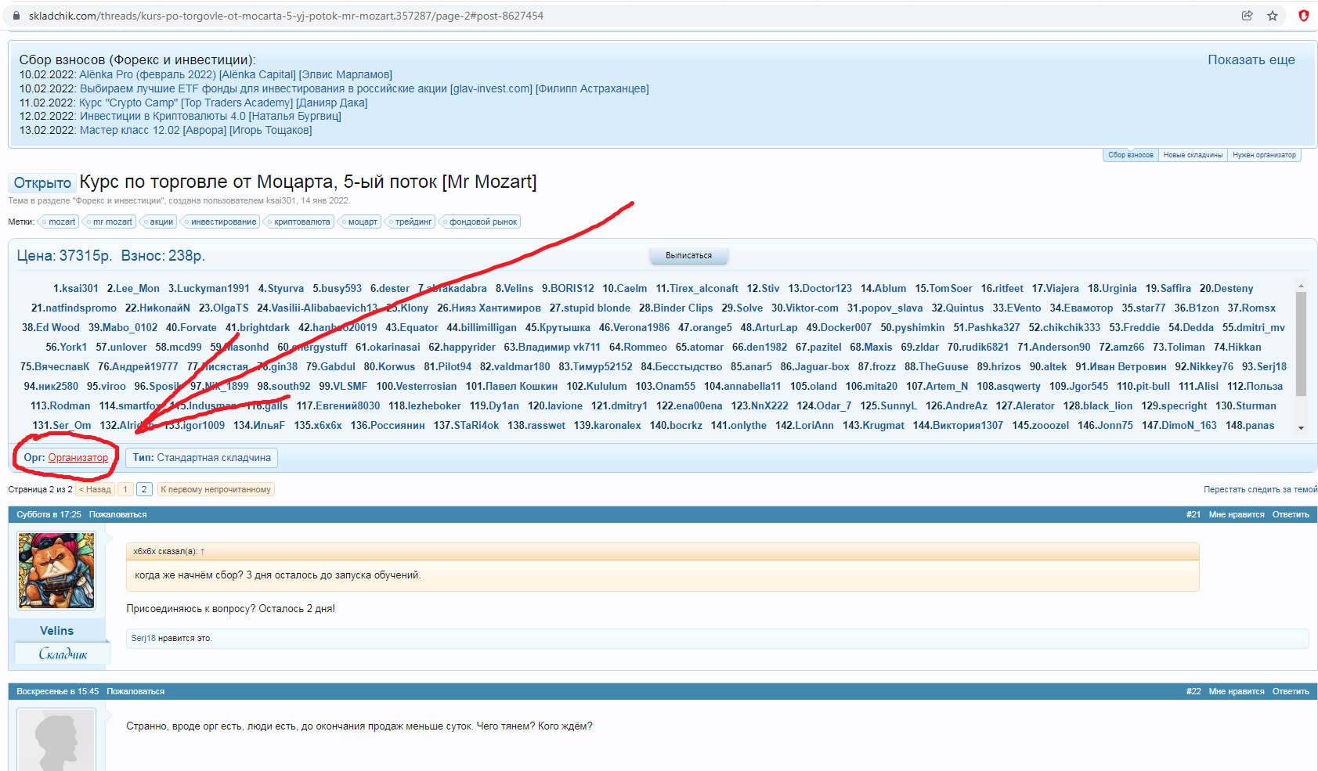
Task: Open the Нужен организатор tab
Action: tap(1263, 155)
